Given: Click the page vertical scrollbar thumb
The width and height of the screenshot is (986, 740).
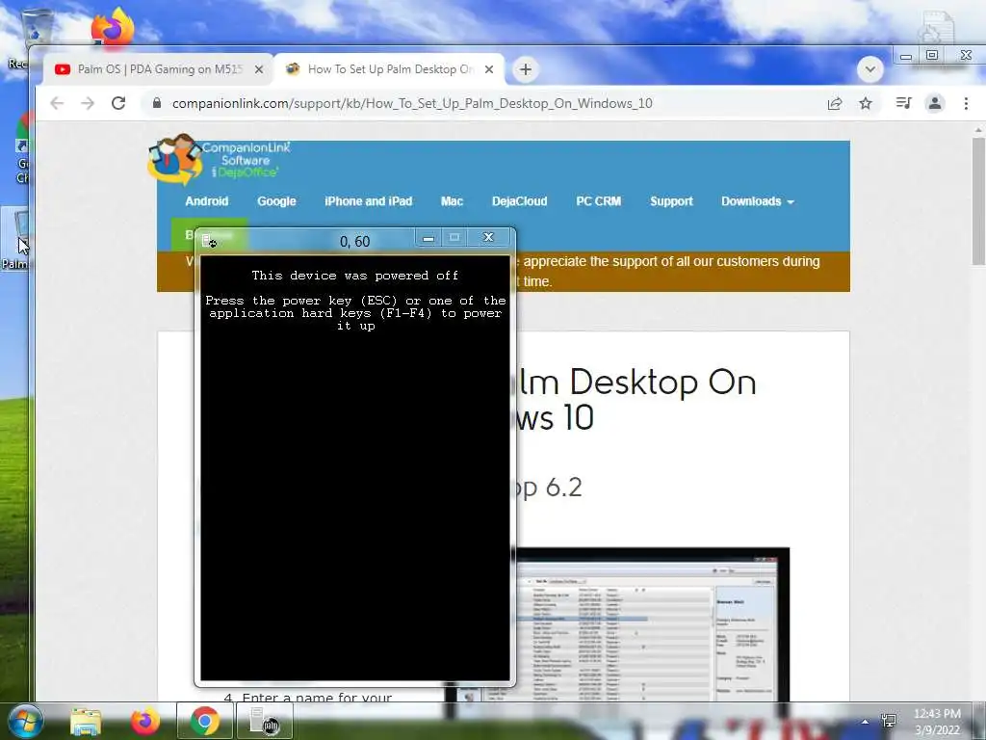Looking at the screenshot, I should tap(978, 201).
